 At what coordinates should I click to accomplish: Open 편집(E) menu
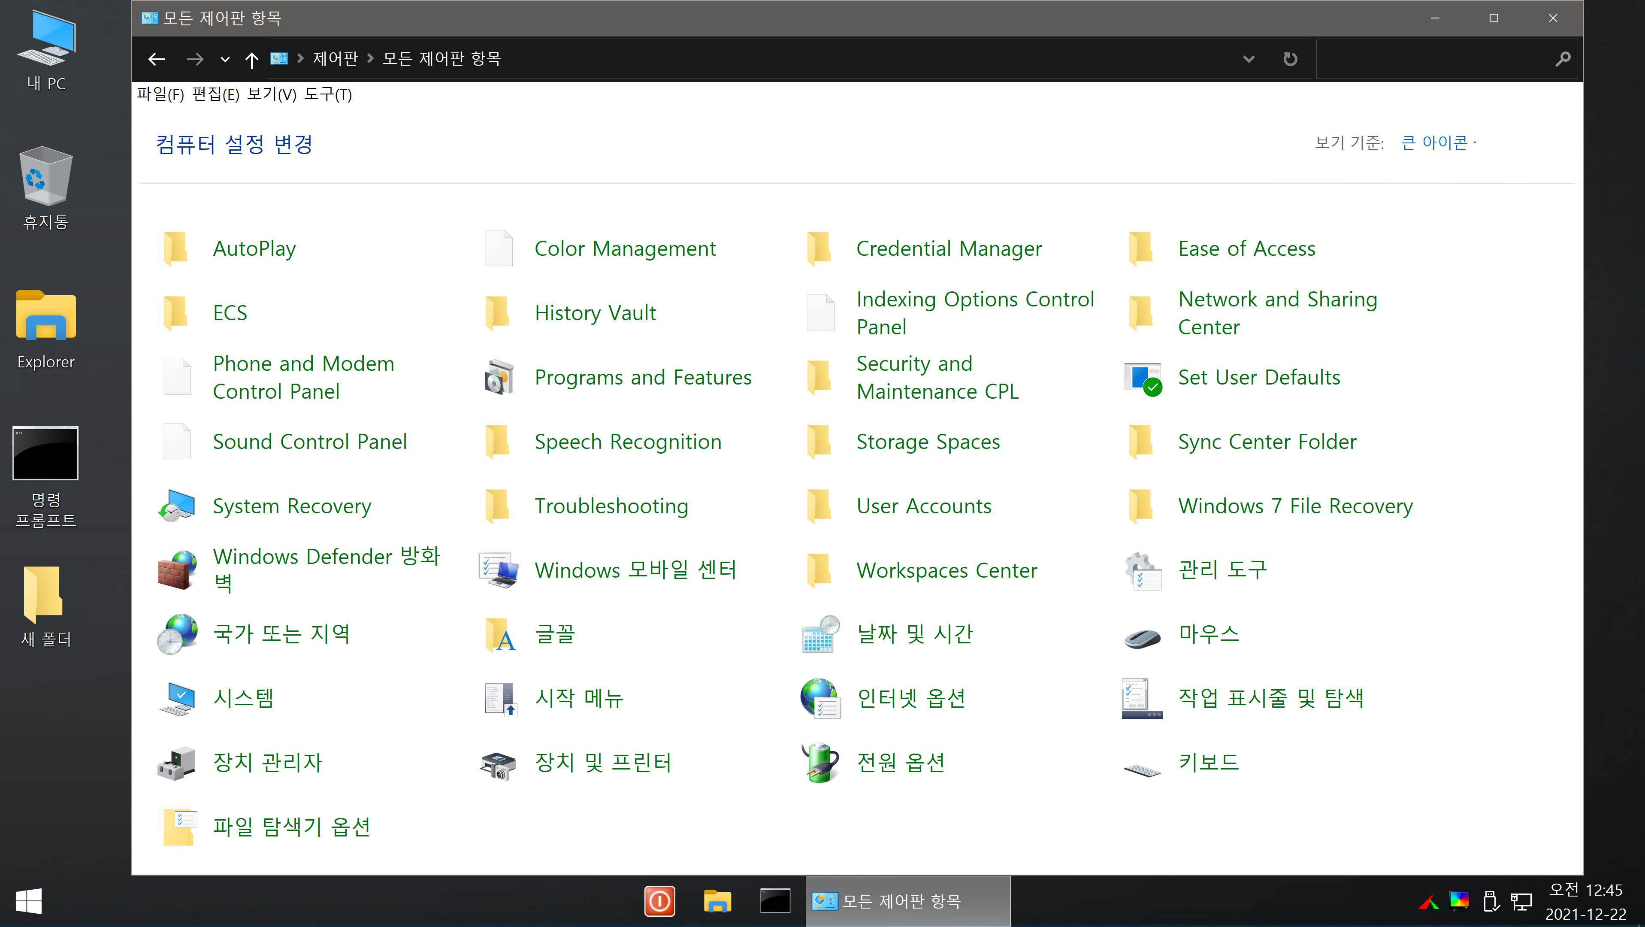pos(216,94)
